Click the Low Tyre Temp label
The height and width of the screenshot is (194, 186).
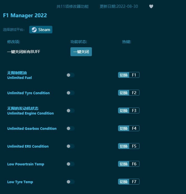20,182
